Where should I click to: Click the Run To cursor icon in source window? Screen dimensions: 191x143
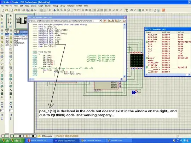(x=120, y=21)
